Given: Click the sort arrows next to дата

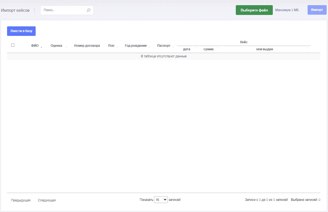Looking at the screenshot, I should (x=195, y=49).
